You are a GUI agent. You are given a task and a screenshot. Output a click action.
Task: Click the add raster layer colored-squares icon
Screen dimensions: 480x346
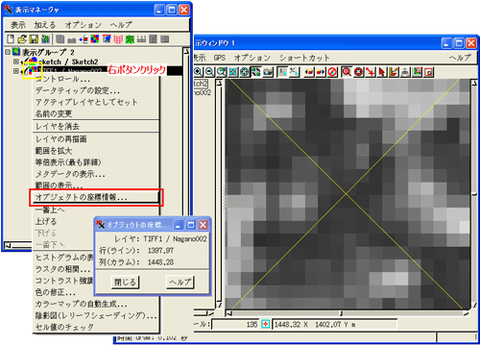[x=95, y=39]
